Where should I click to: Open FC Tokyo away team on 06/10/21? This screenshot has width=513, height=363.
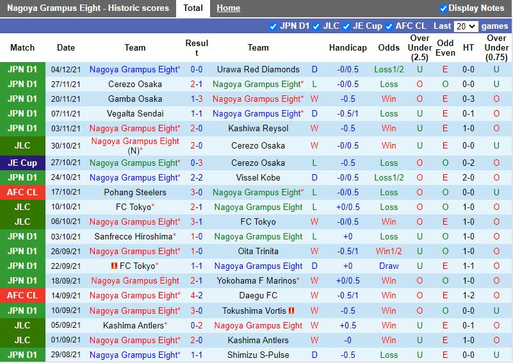(258, 222)
